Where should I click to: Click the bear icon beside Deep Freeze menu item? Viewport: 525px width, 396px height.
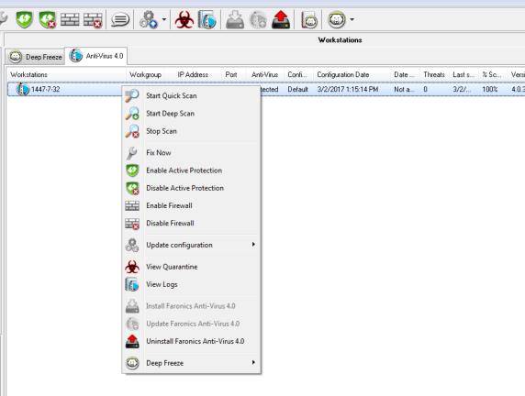pyautogui.click(x=132, y=363)
